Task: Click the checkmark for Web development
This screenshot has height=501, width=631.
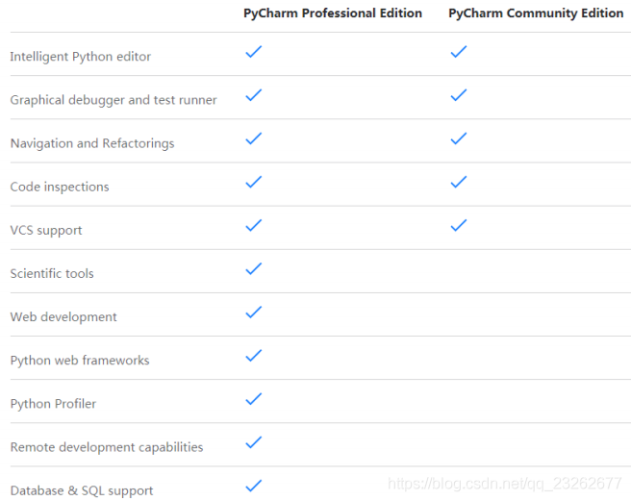Action: 254,313
